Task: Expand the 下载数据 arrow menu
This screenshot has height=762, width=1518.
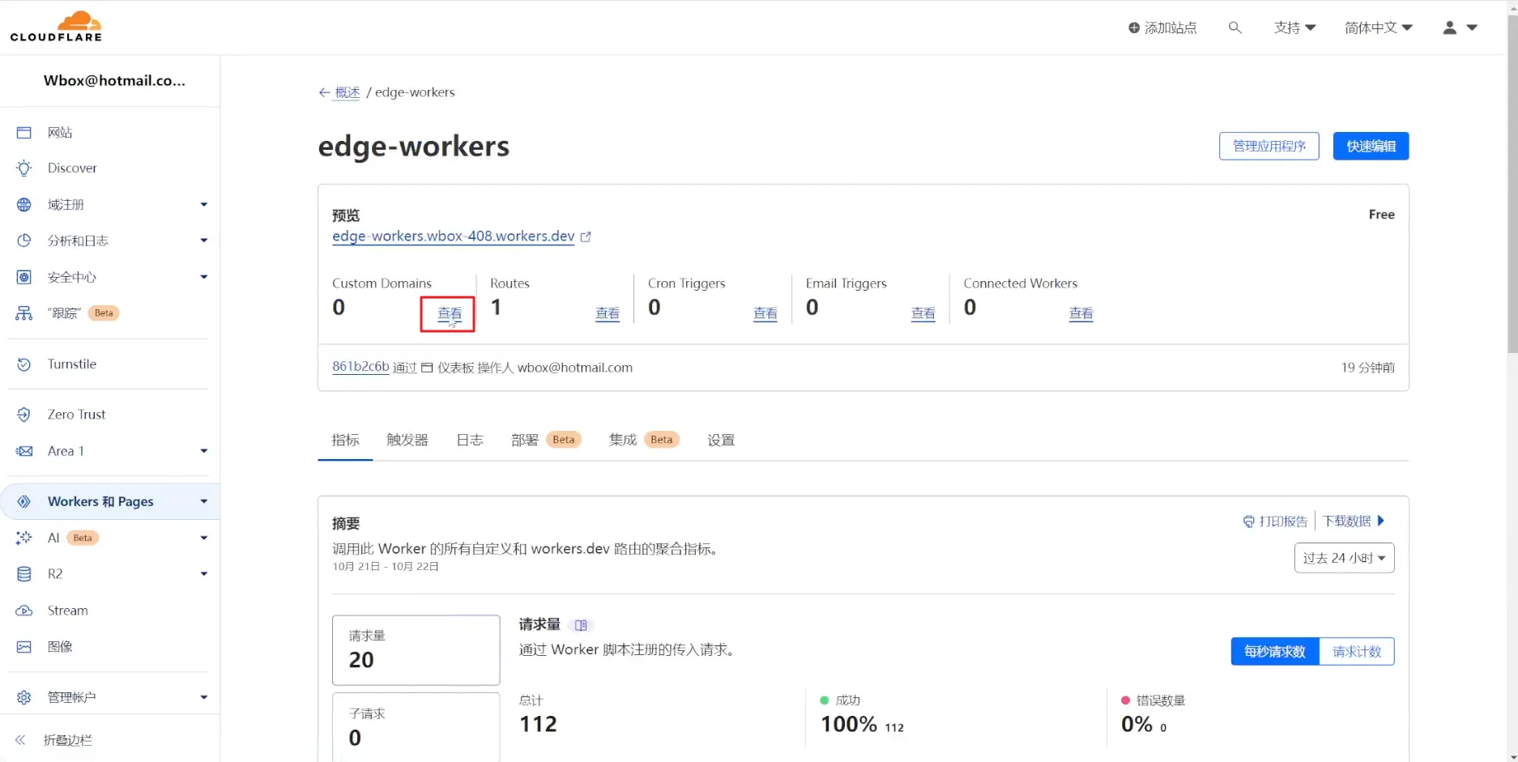Action: 1381,521
